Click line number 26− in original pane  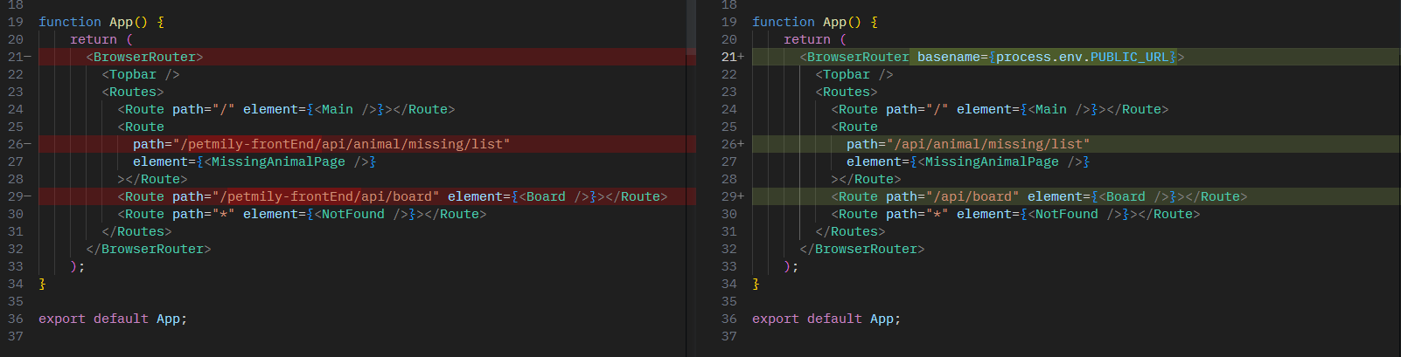(19, 144)
